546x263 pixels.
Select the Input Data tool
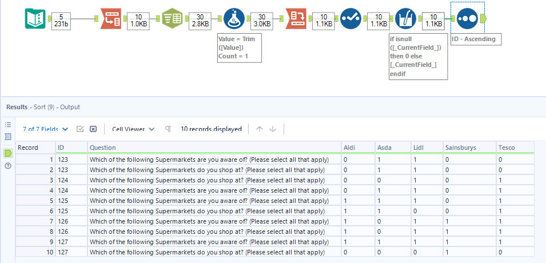pos(35,19)
